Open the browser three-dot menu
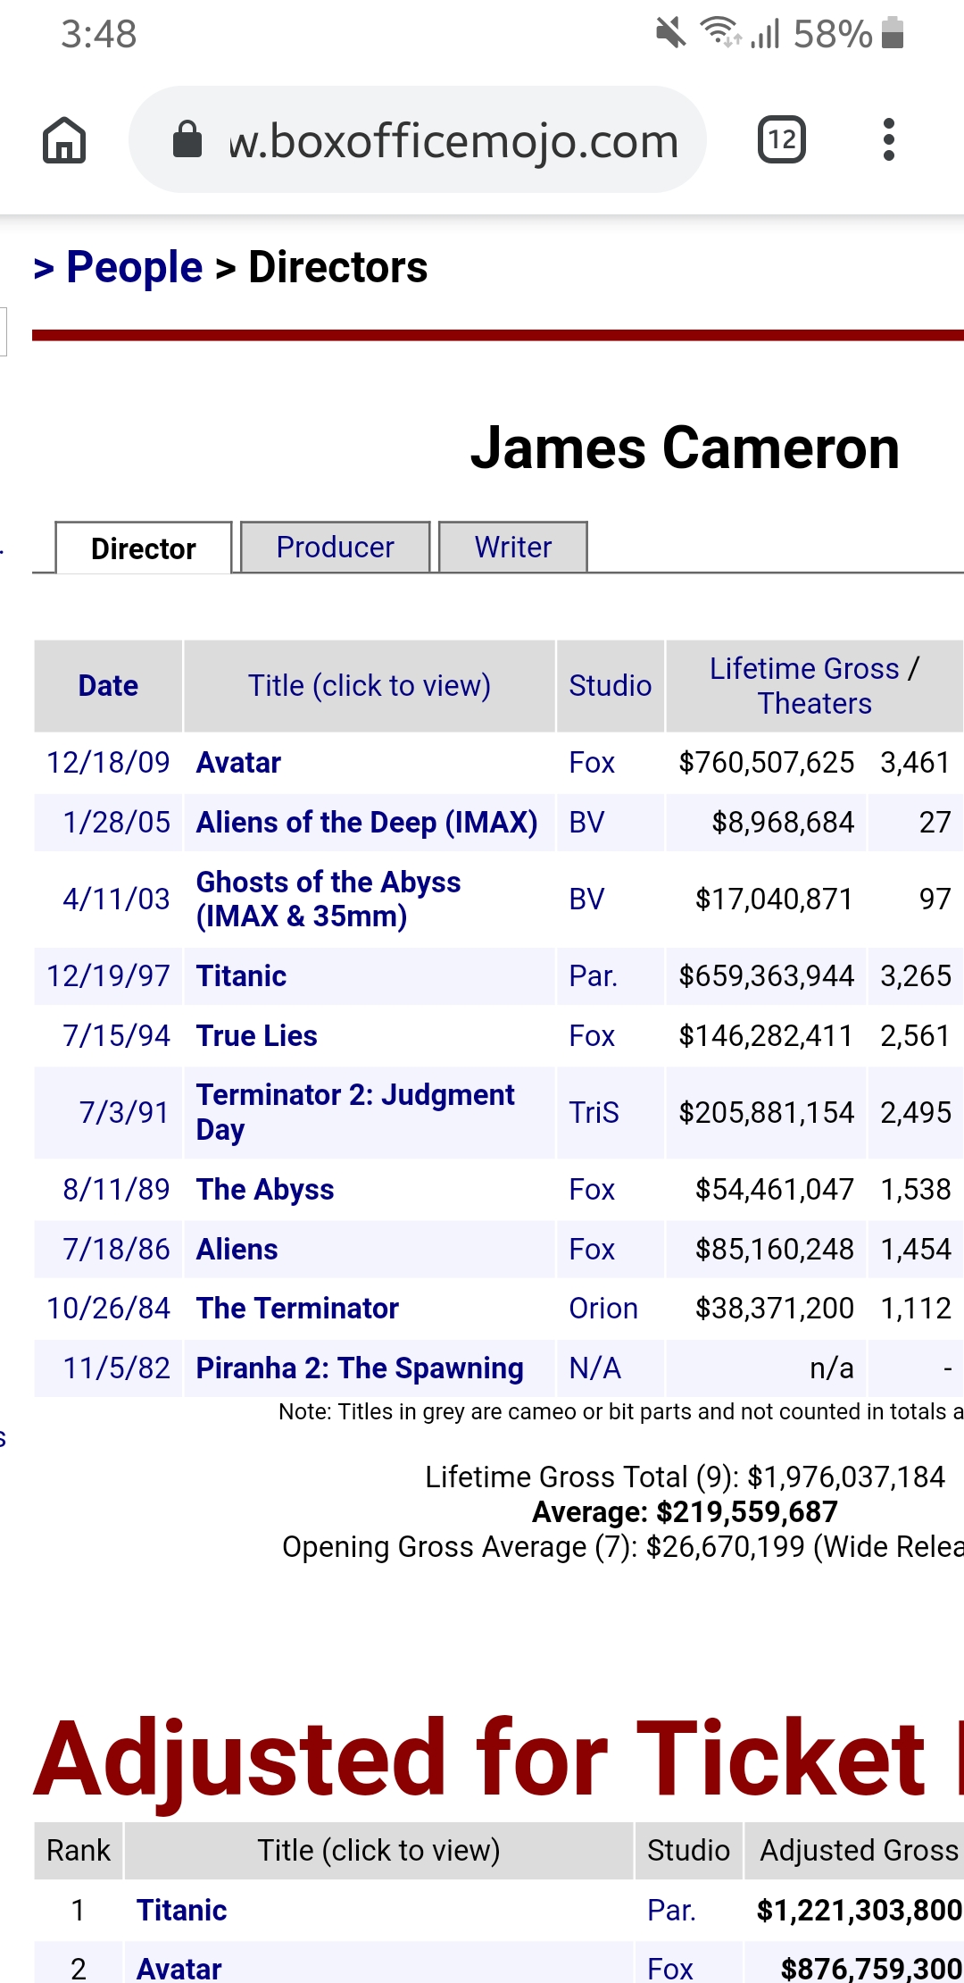The image size is (964, 1983). tap(888, 139)
